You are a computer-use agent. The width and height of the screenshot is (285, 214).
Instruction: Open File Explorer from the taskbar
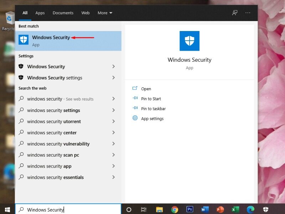[x=159, y=209]
